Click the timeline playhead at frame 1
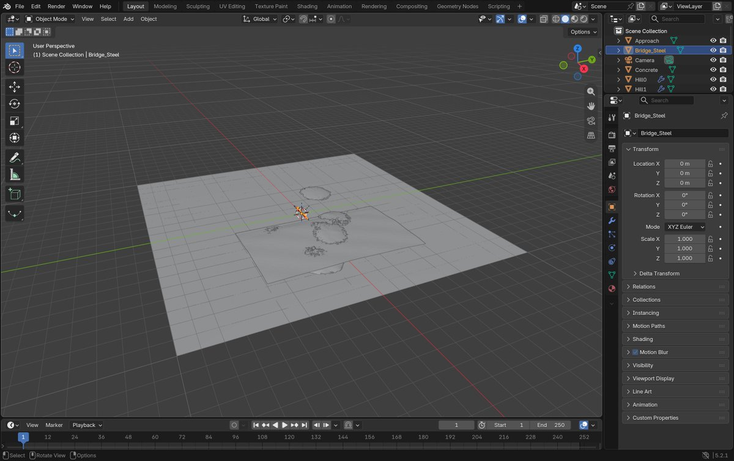 pos(23,437)
